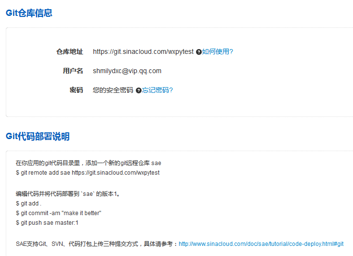Viewport: 353px width, 256px height.
Task: Click the SAE支持Git、SVN sentence text
Action: (97, 244)
